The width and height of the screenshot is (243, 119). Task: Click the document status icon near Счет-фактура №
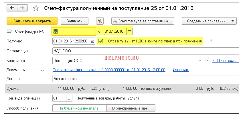click(x=9, y=32)
